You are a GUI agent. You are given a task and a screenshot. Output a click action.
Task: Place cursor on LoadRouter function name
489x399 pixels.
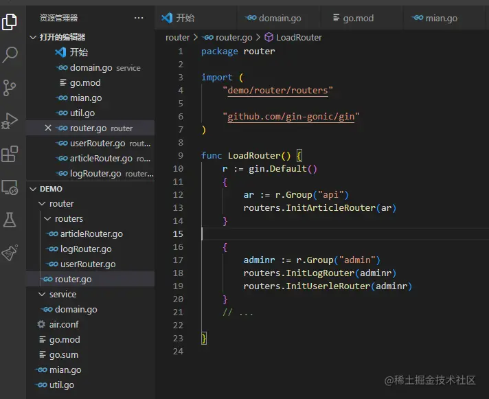254,155
